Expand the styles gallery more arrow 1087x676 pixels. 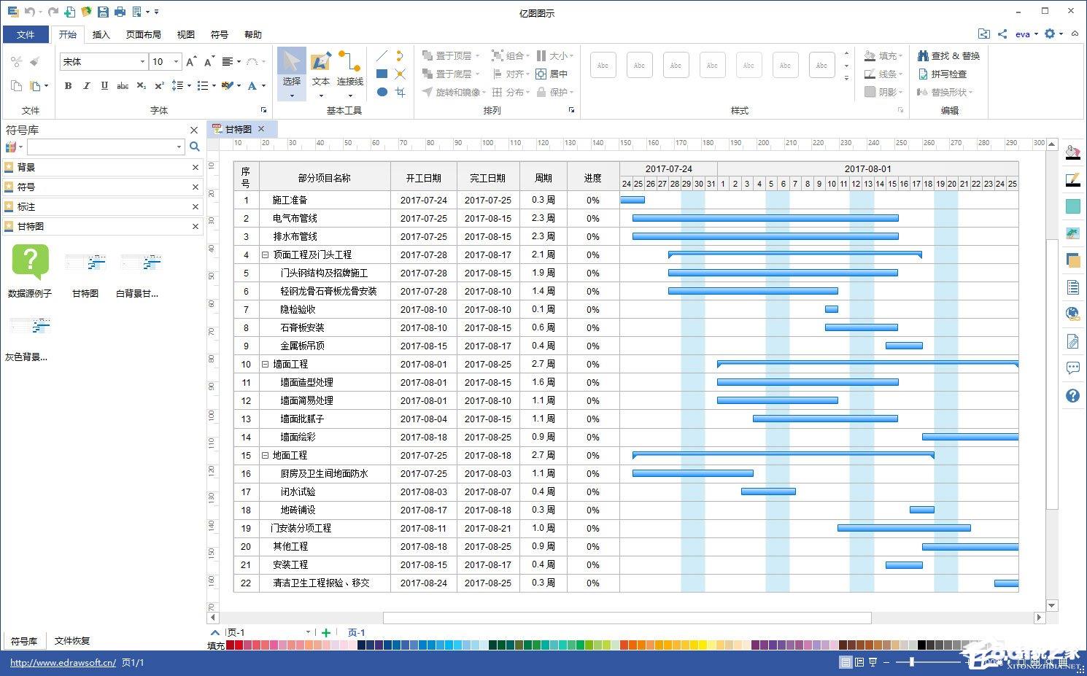[x=846, y=78]
